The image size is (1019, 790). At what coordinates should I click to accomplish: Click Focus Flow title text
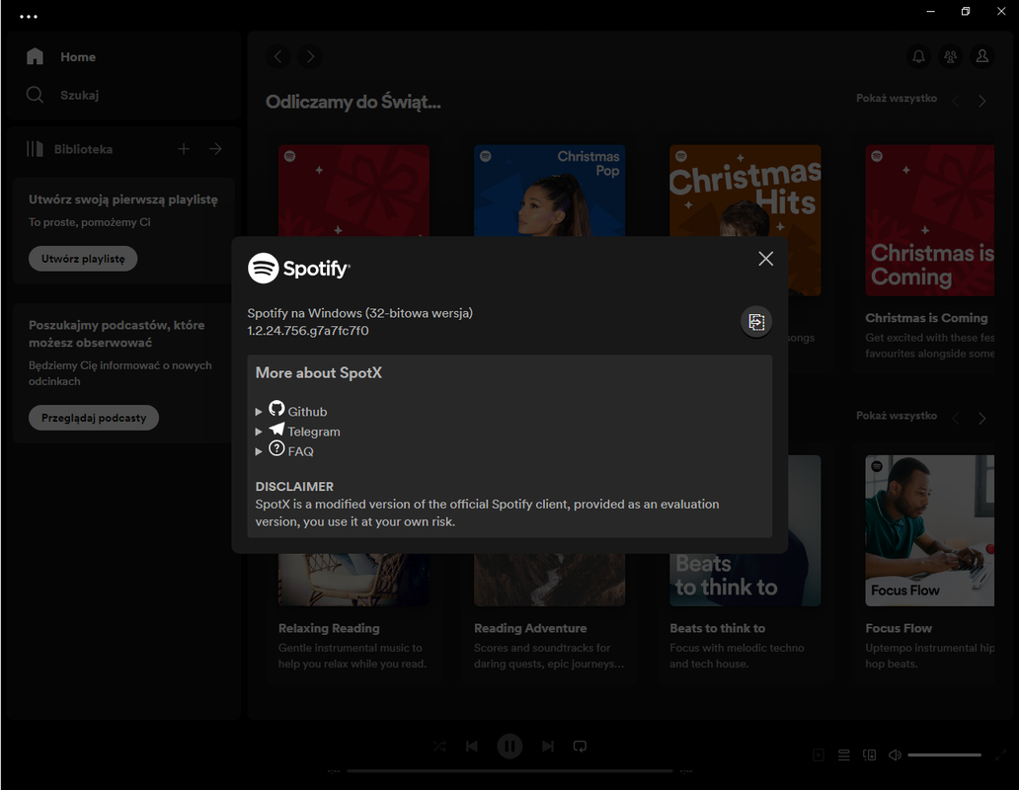point(899,628)
